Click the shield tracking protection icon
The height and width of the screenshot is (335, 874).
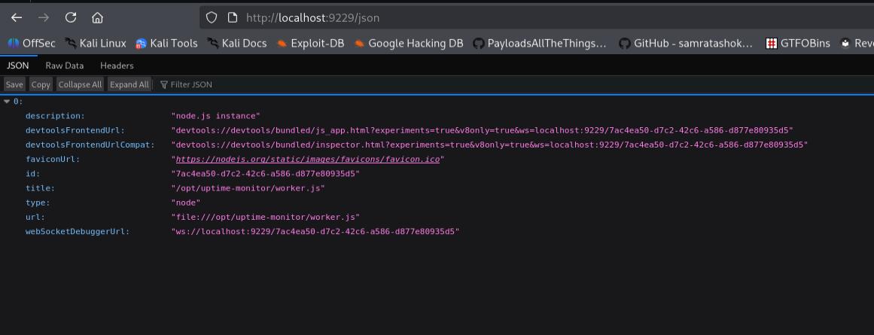(x=212, y=18)
